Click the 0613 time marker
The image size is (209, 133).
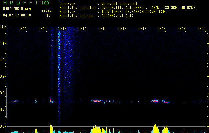tap(62, 29)
